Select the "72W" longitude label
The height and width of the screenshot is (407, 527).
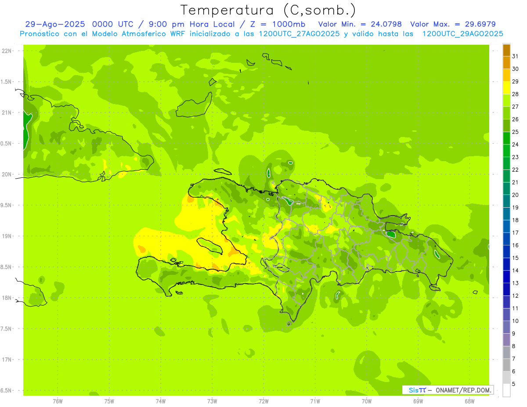[x=263, y=401]
